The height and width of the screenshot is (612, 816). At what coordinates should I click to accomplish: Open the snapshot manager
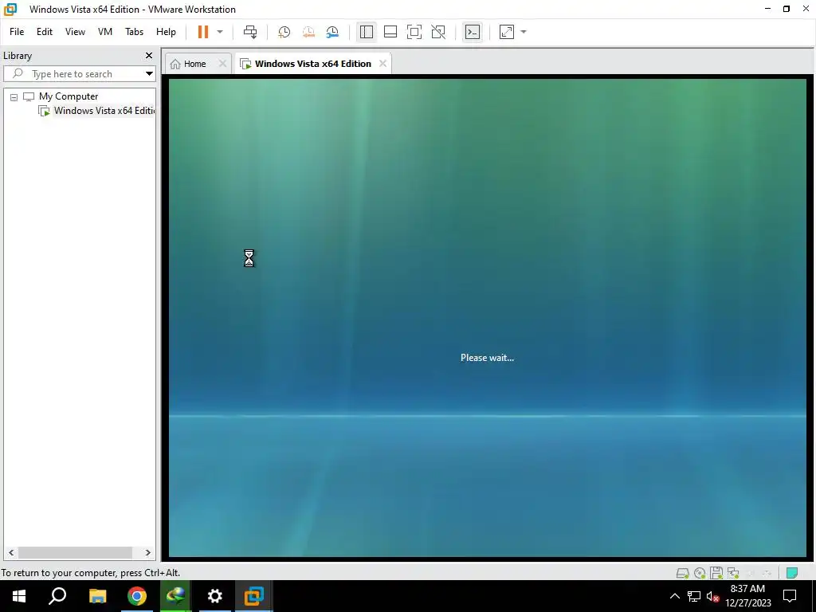tap(332, 32)
